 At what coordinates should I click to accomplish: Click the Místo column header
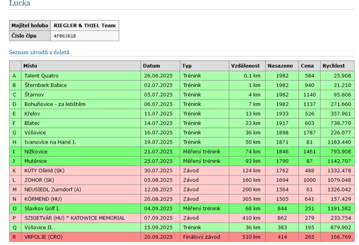tap(31, 66)
